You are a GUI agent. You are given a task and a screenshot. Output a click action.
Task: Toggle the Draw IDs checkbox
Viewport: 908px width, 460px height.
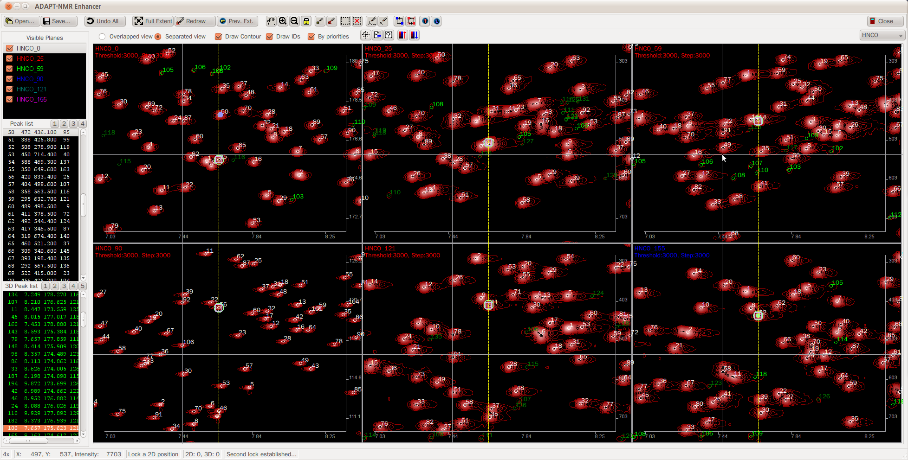(269, 37)
